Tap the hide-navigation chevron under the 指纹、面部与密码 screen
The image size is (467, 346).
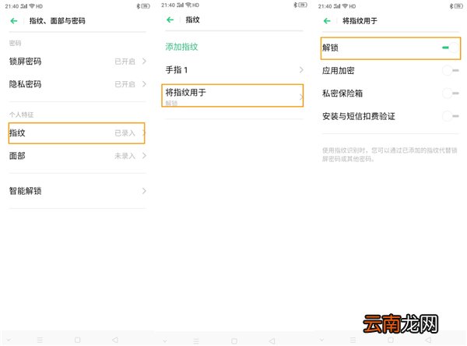(x=9, y=340)
